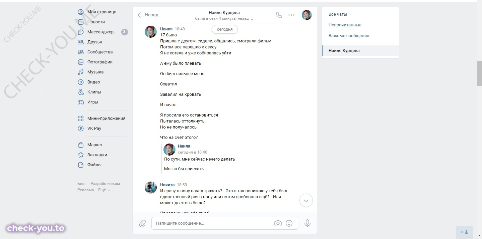Screen dimensions: 482x239
Task: Go back with Назад button
Action: click(148, 15)
